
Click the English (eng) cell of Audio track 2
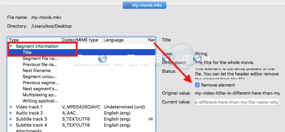point(117,113)
